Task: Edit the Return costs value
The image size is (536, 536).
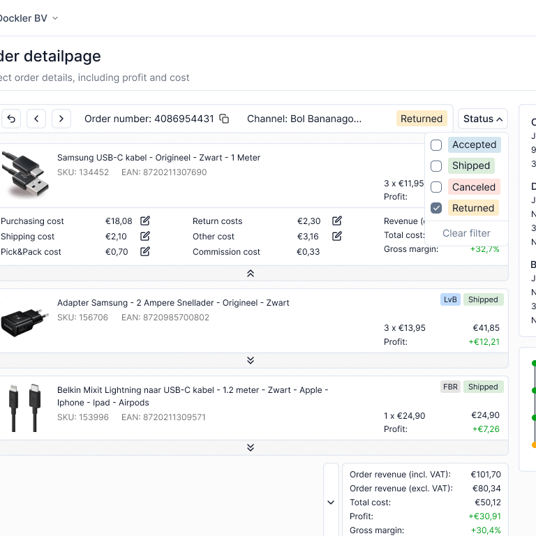Action: coord(336,221)
